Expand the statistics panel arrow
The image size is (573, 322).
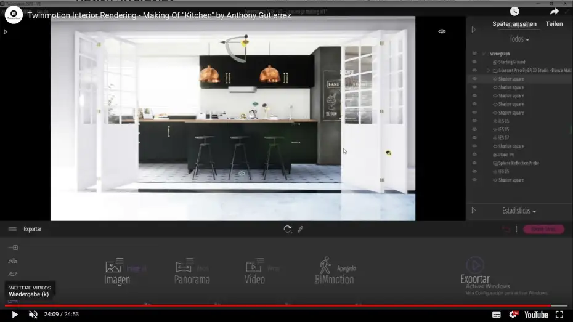[x=474, y=211]
